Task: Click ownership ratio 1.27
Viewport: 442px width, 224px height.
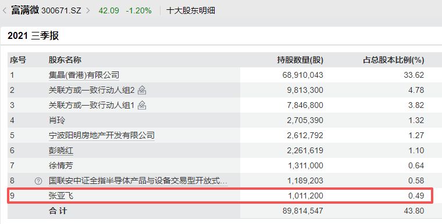Action: [416, 135]
